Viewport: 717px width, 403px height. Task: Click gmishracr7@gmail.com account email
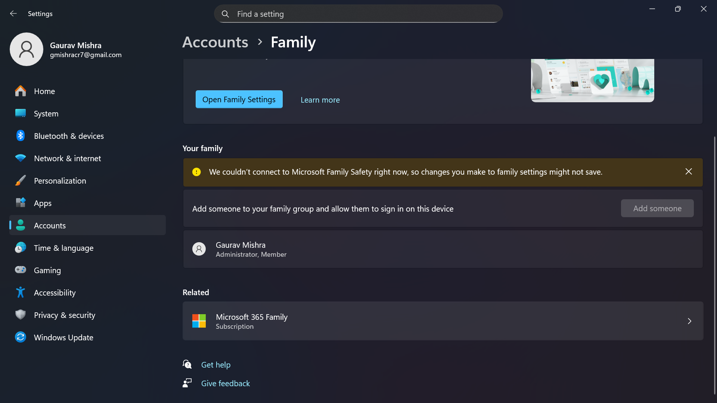86,55
